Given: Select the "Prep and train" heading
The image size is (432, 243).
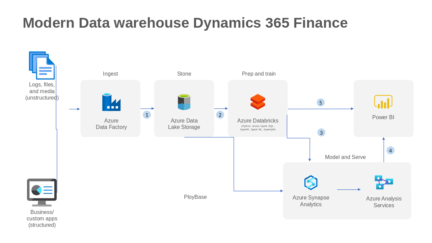Looking at the screenshot, I should click(259, 74).
